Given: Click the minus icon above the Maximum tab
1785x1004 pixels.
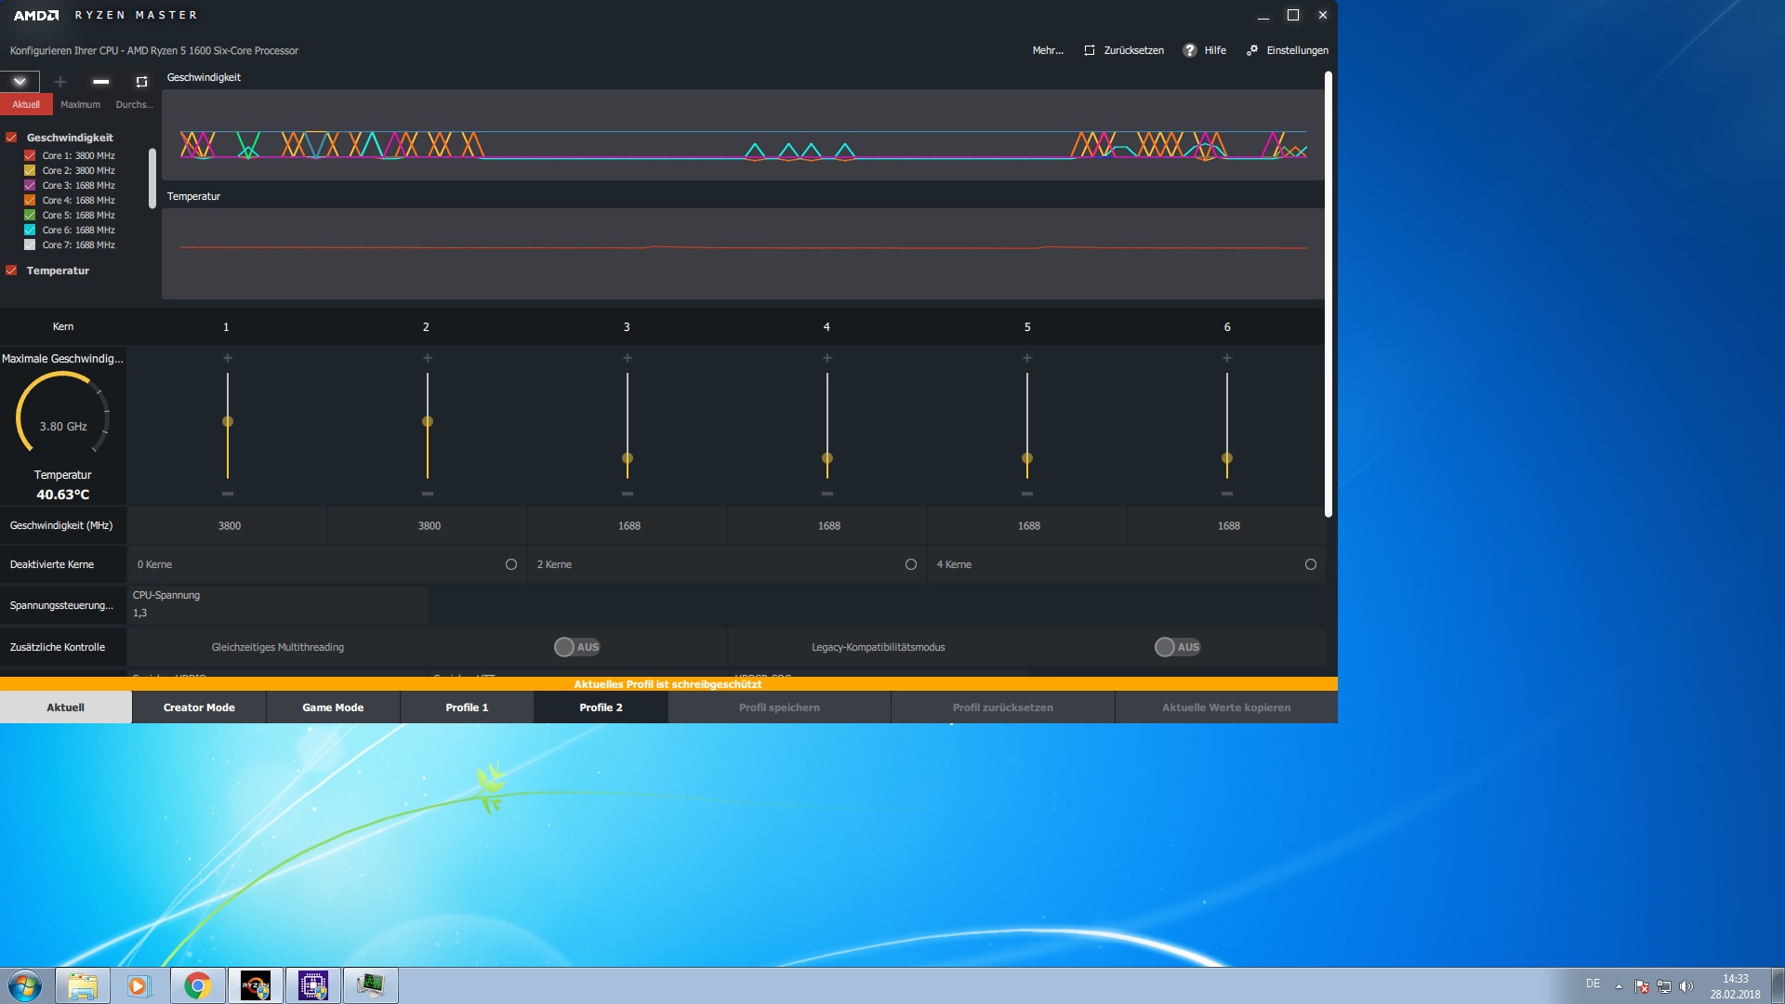Looking at the screenshot, I should [x=101, y=82].
